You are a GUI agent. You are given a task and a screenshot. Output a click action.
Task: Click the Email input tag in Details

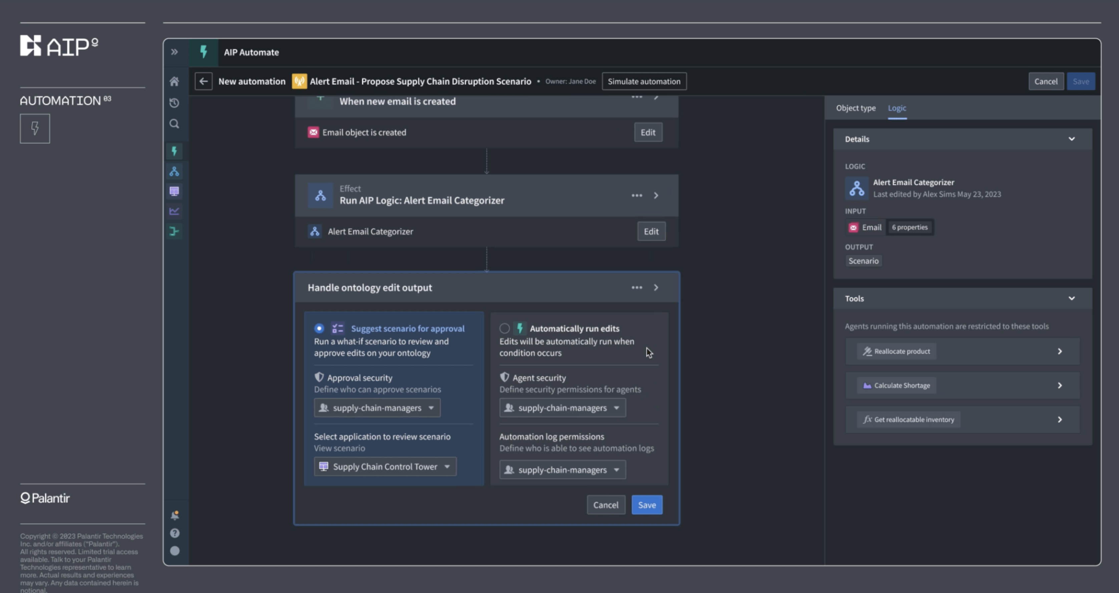tap(865, 227)
